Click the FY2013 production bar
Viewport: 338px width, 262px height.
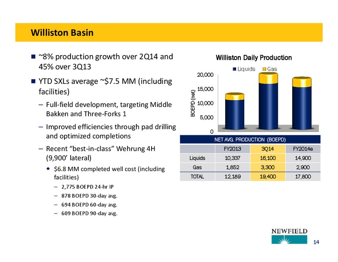(234, 111)
